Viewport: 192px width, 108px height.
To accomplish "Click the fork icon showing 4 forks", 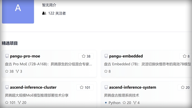I will pos(135,103).
